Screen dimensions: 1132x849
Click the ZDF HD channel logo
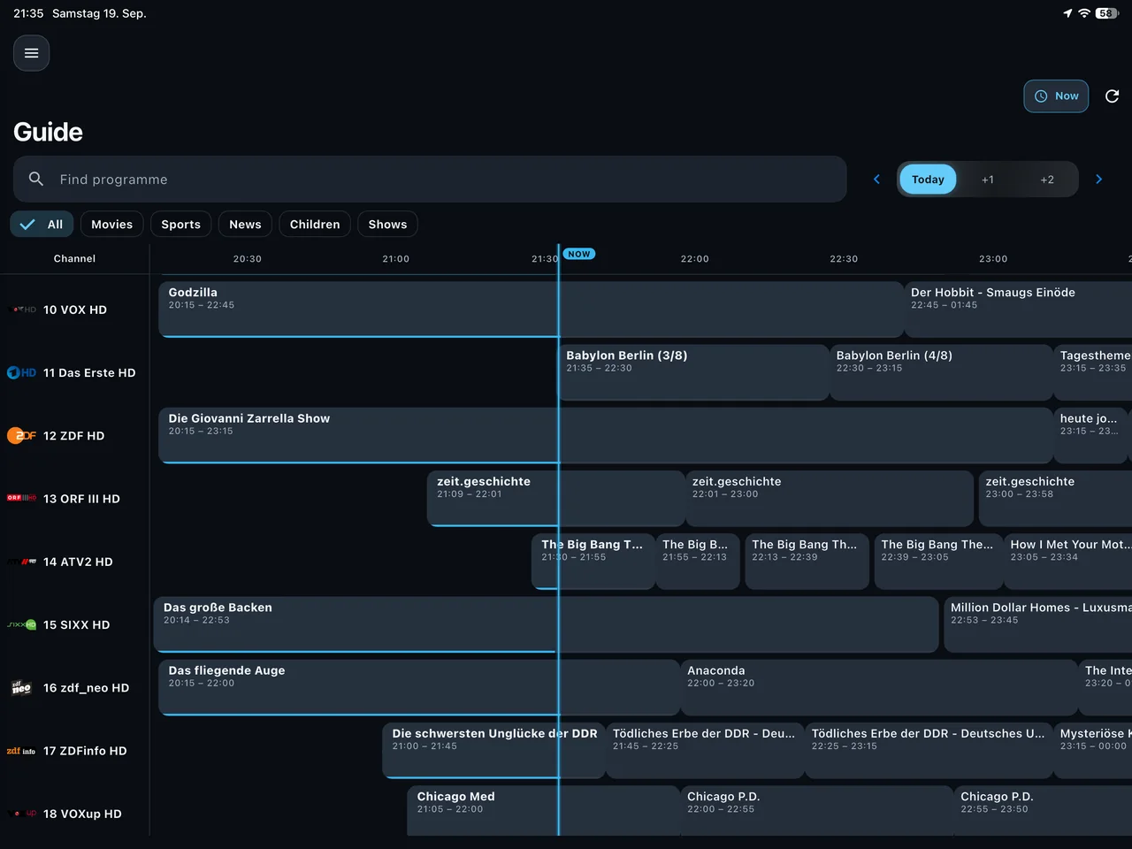[x=22, y=435]
